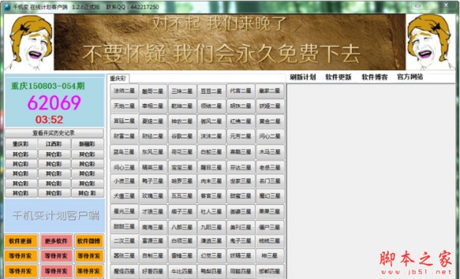Click the issue label 重庆150803-054期

coord(48,86)
